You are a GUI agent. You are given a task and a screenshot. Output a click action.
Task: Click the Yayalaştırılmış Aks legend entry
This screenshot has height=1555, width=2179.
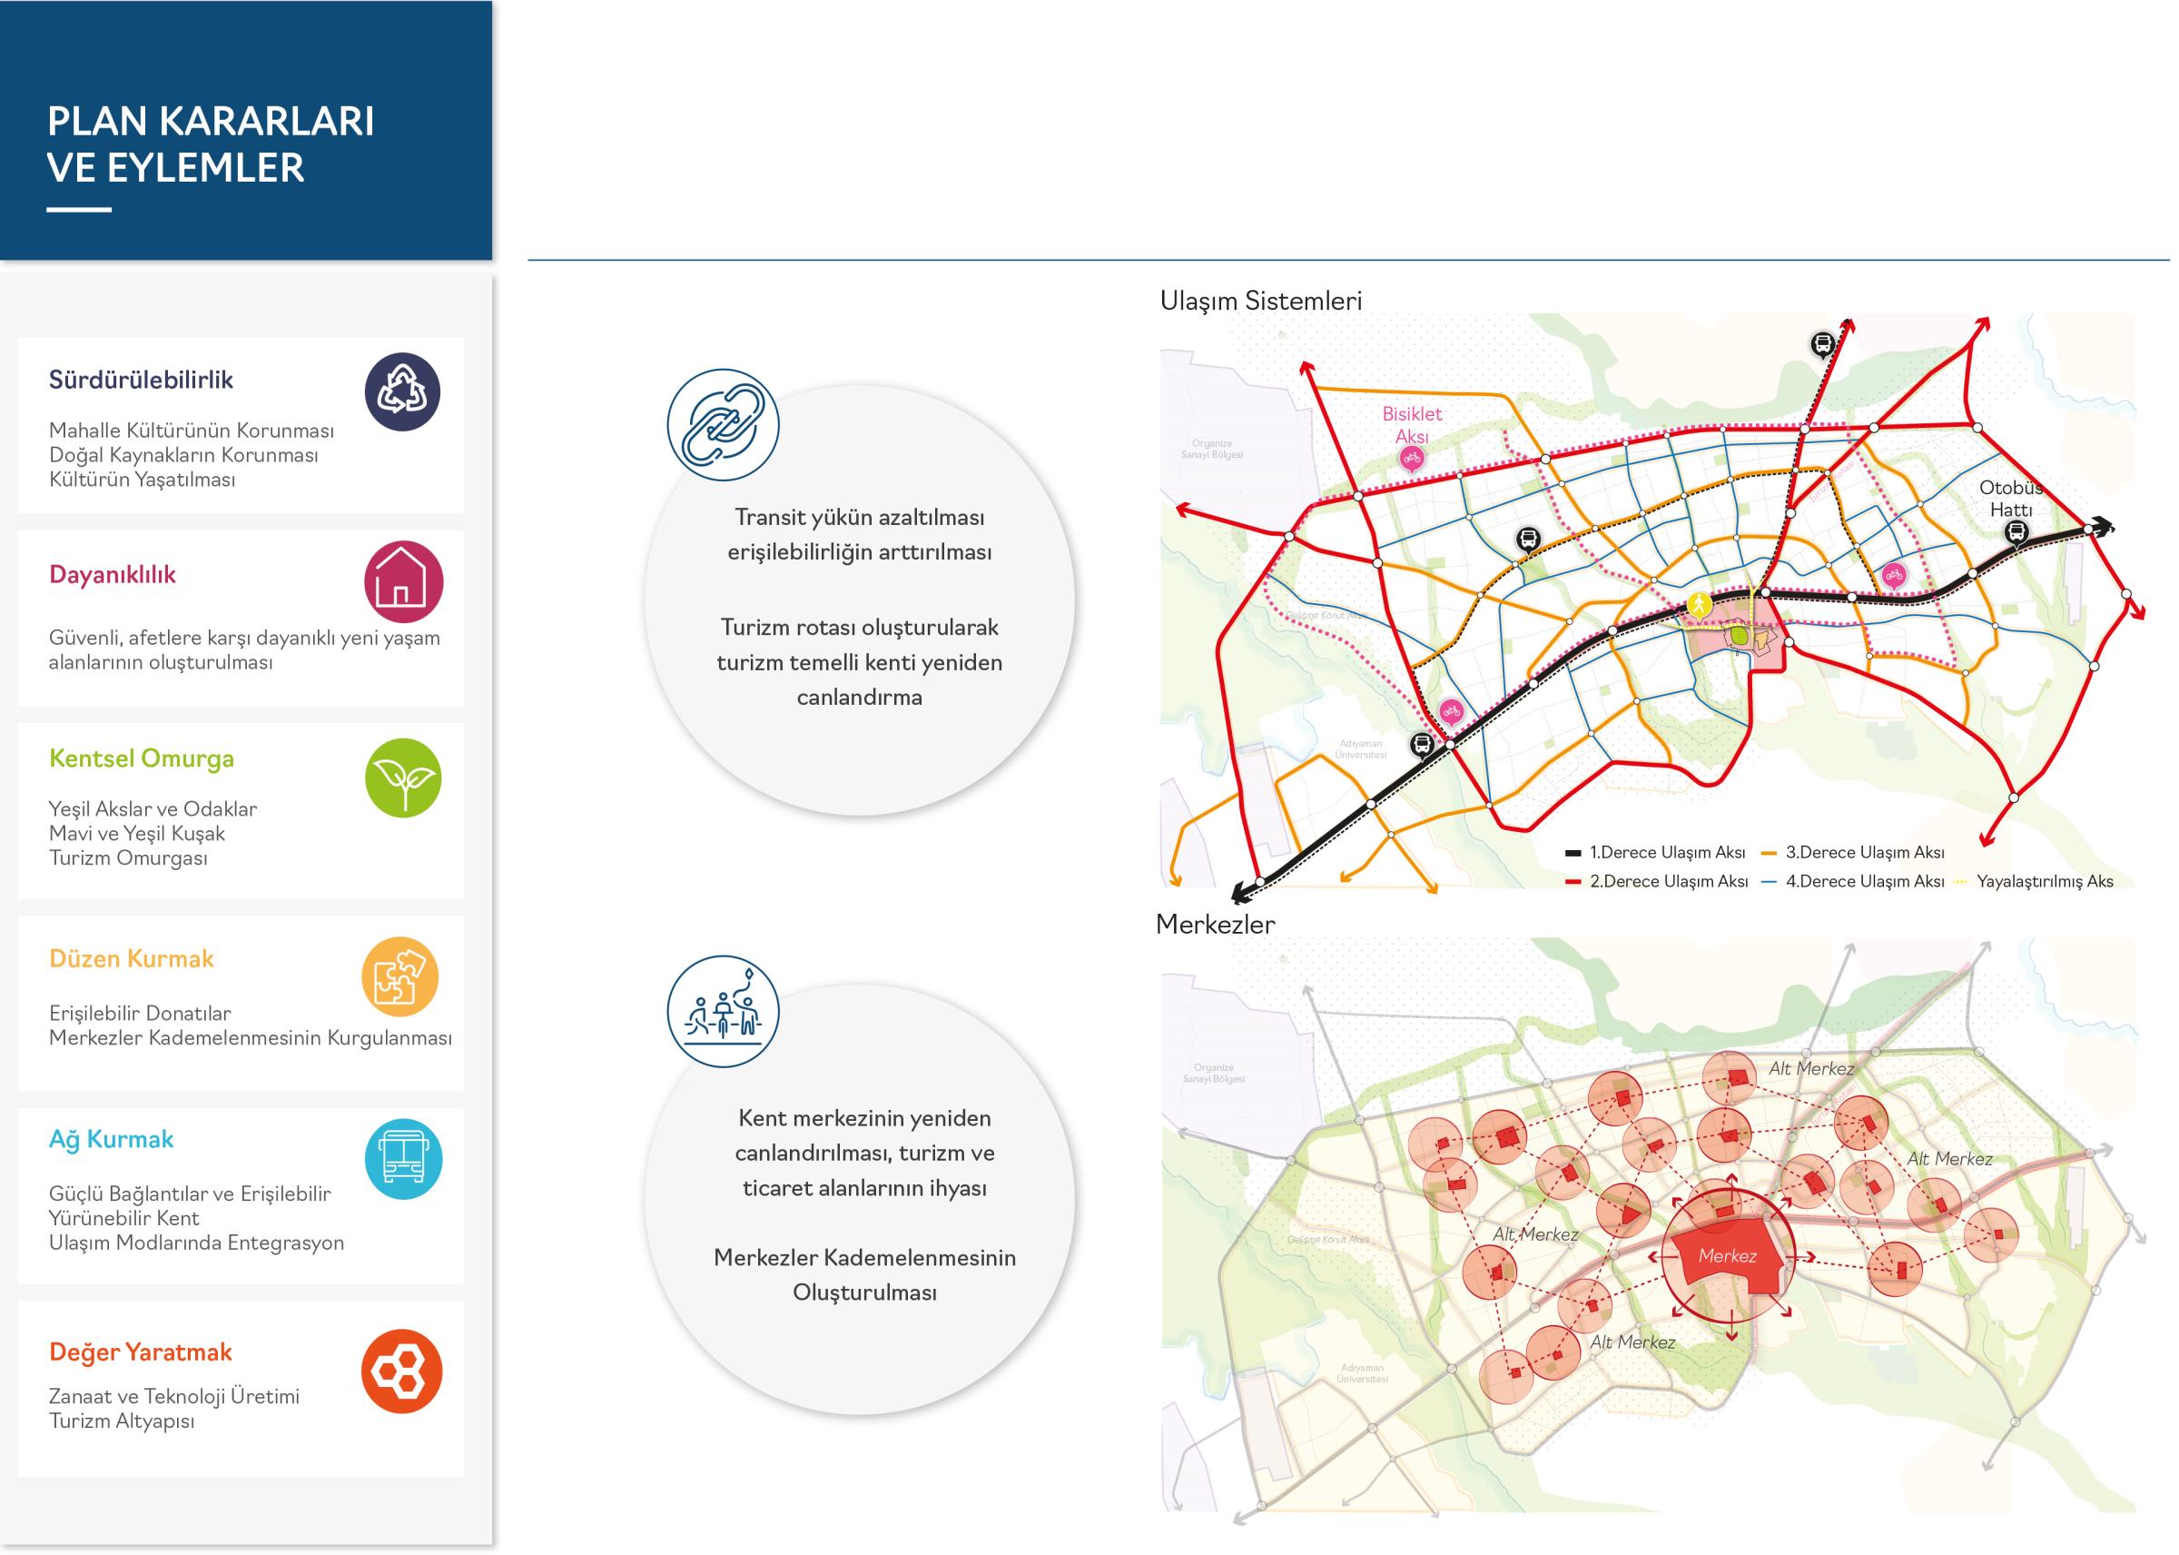(x=2044, y=882)
